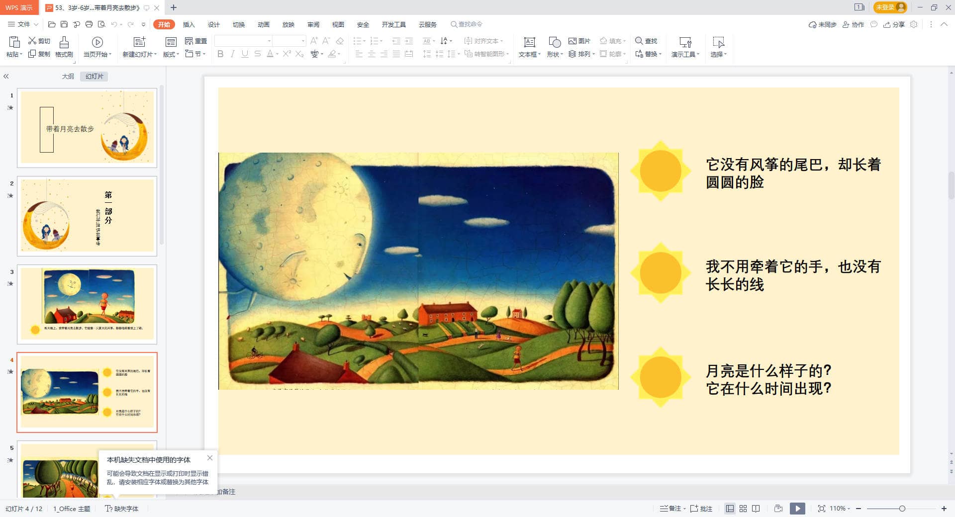Toggle center text alignment
The height and width of the screenshot is (517, 955).
(x=372, y=54)
